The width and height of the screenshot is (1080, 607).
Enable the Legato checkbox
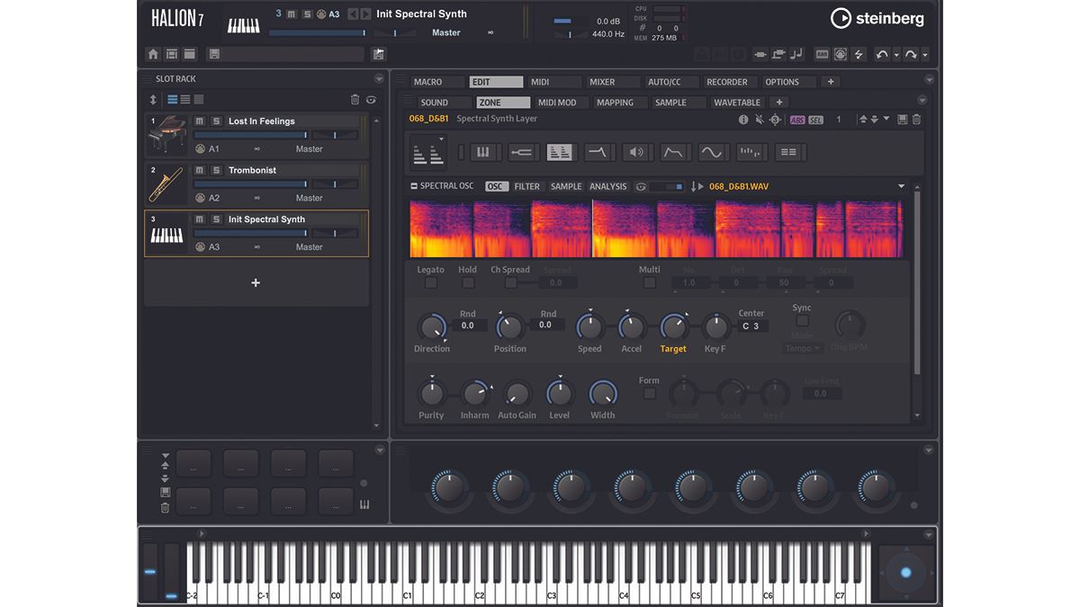pyautogui.click(x=431, y=282)
